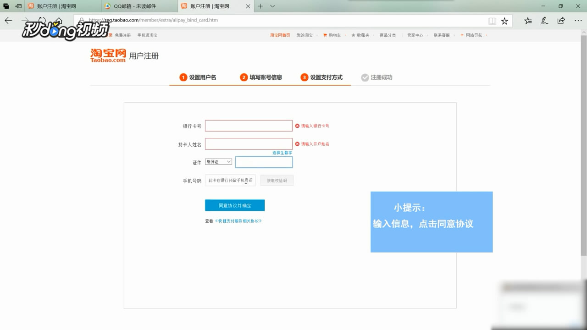Select step 1 设置用户名
The width and height of the screenshot is (587, 330).
[x=198, y=77]
